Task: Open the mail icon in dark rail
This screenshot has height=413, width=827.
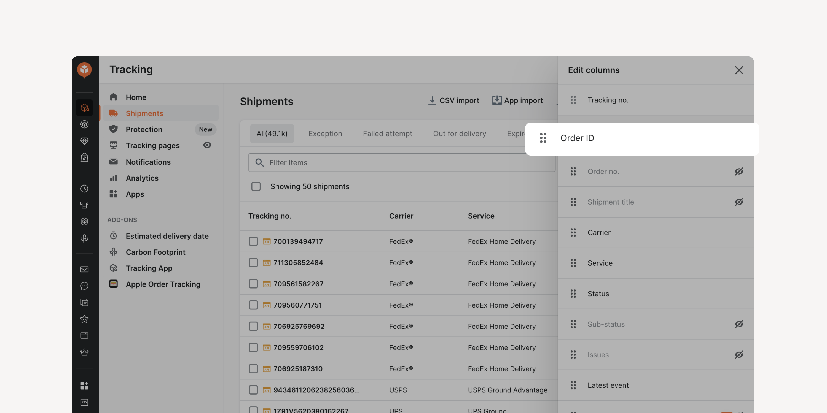Action: pyautogui.click(x=84, y=269)
